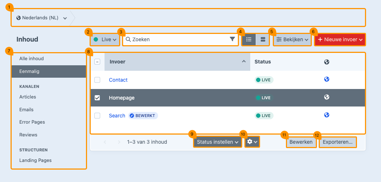Image resolution: width=381 pixels, height=182 pixels.
Task: Open the gear actions menu
Action: [252, 142]
